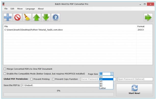The height and width of the screenshot is (99, 156).
Task: Click the app icon in title bar
Action: 4,4
